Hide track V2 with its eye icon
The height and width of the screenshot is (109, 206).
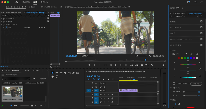[104, 87]
